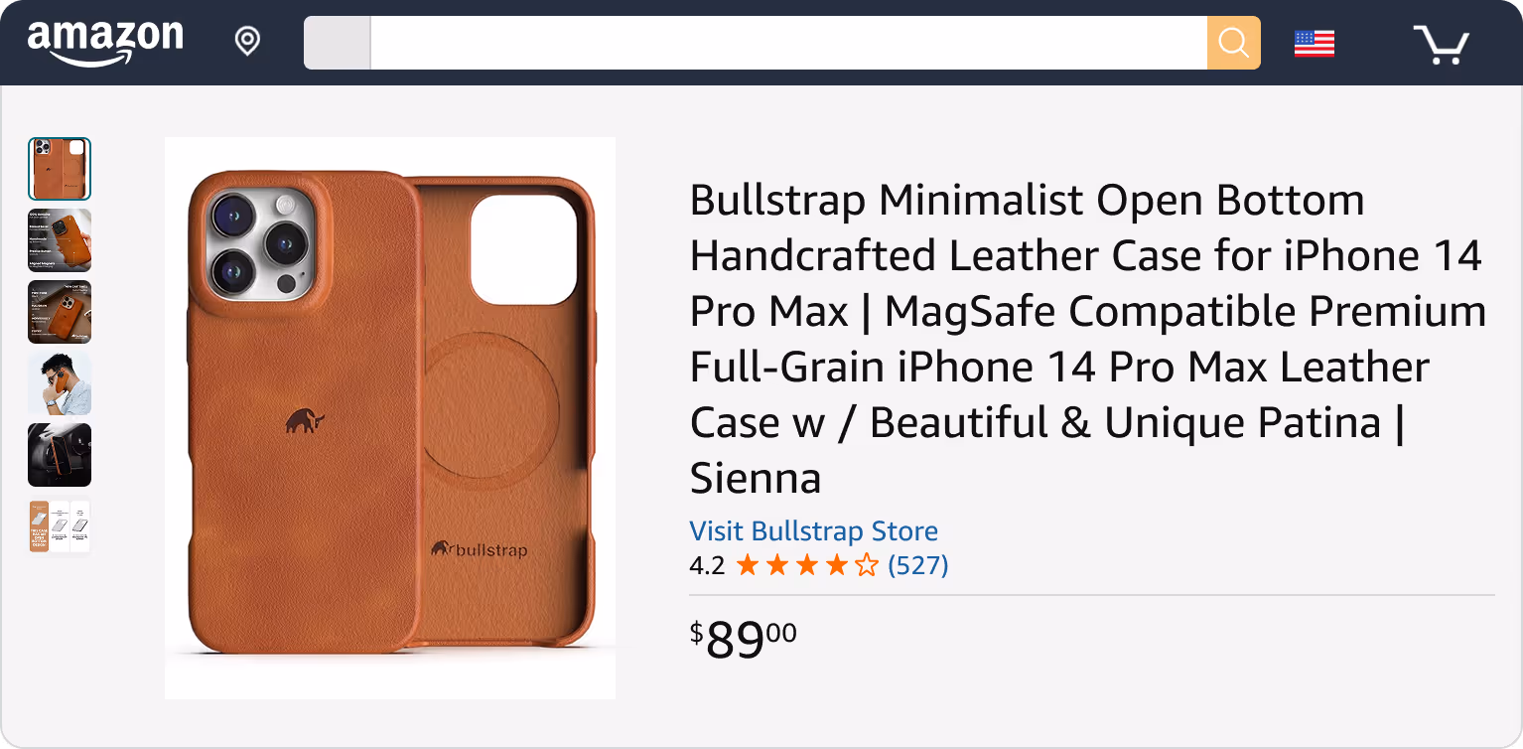Open the search category dropdown
Image resolution: width=1523 pixels, height=749 pixels.
(337, 42)
